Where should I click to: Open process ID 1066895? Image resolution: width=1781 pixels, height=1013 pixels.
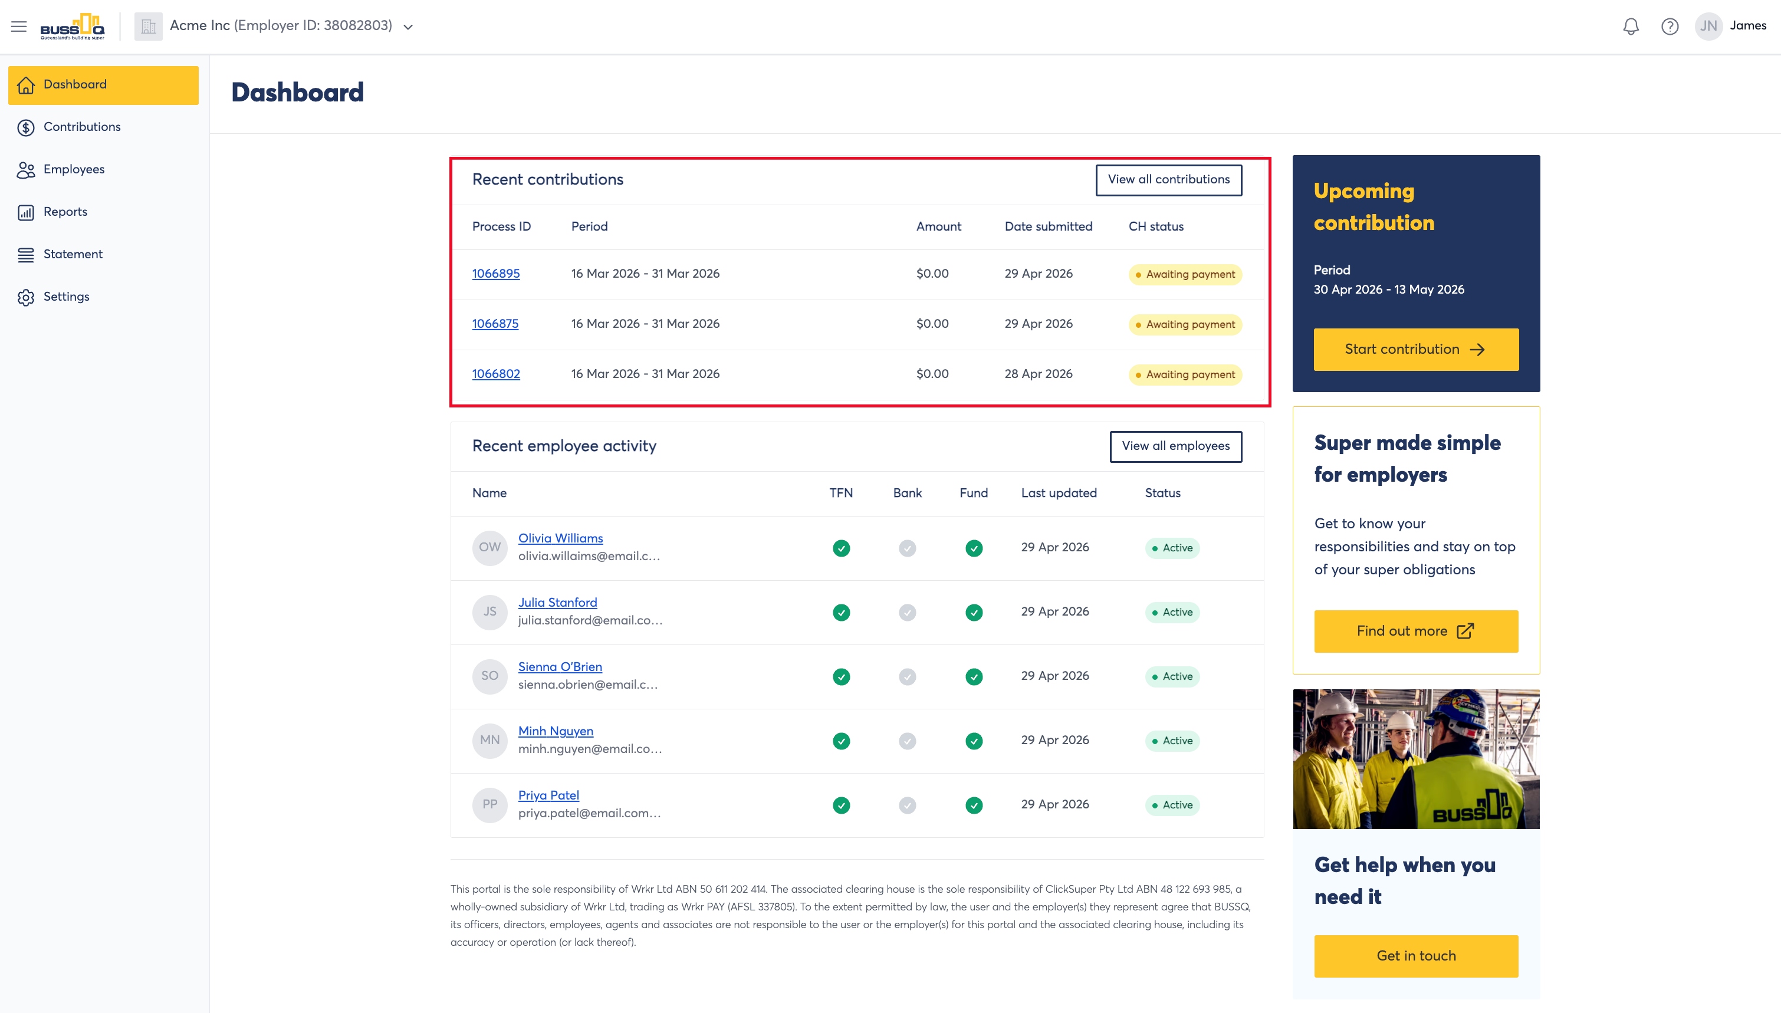496,274
